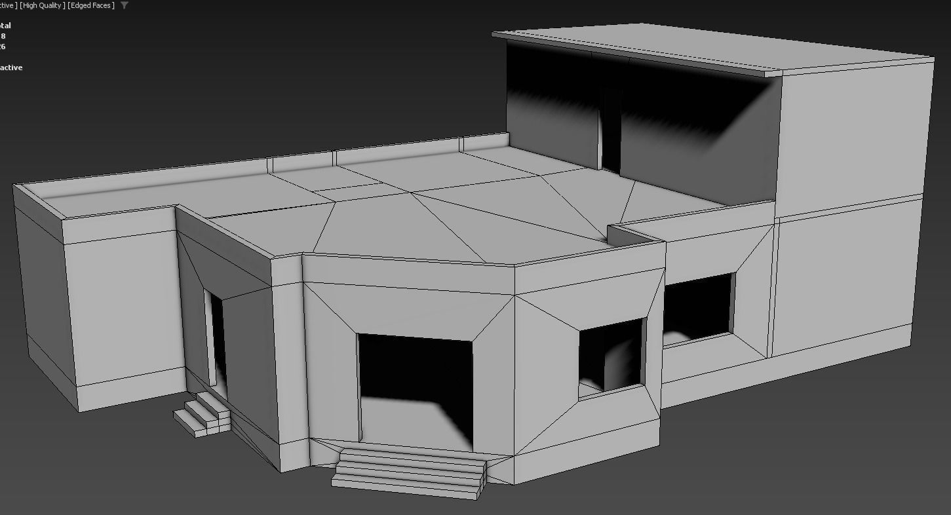Open the High Quality viewport menu
Viewport: 951px width, 515px height.
click(x=42, y=5)
